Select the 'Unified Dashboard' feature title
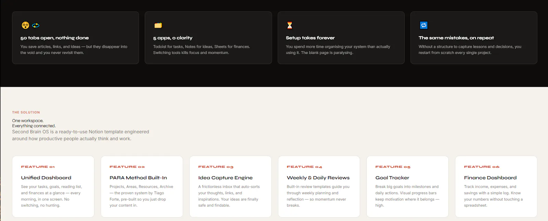Screen dimensions: 548x221 46,178
